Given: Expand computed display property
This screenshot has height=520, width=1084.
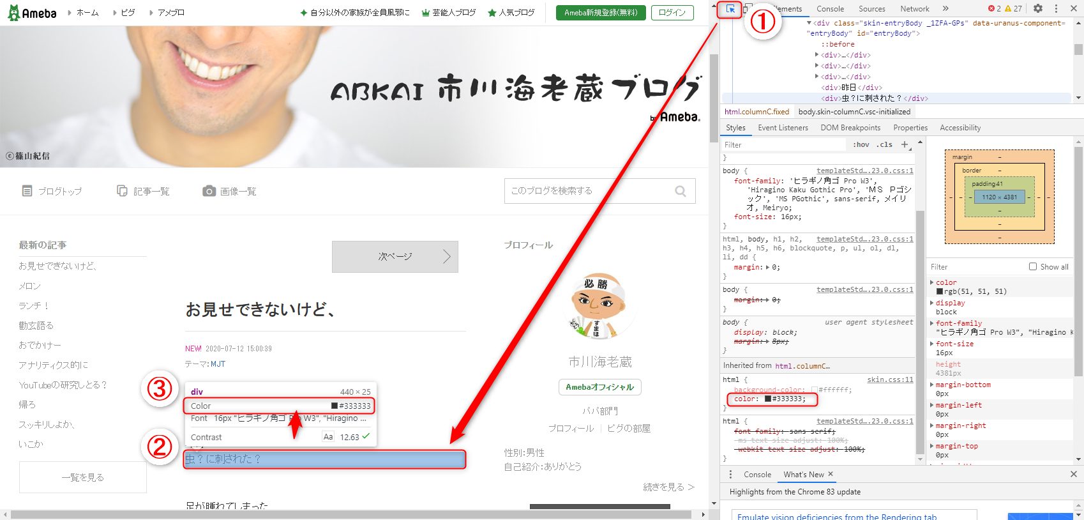Looking at the screenshot, I should click(932, 303).
